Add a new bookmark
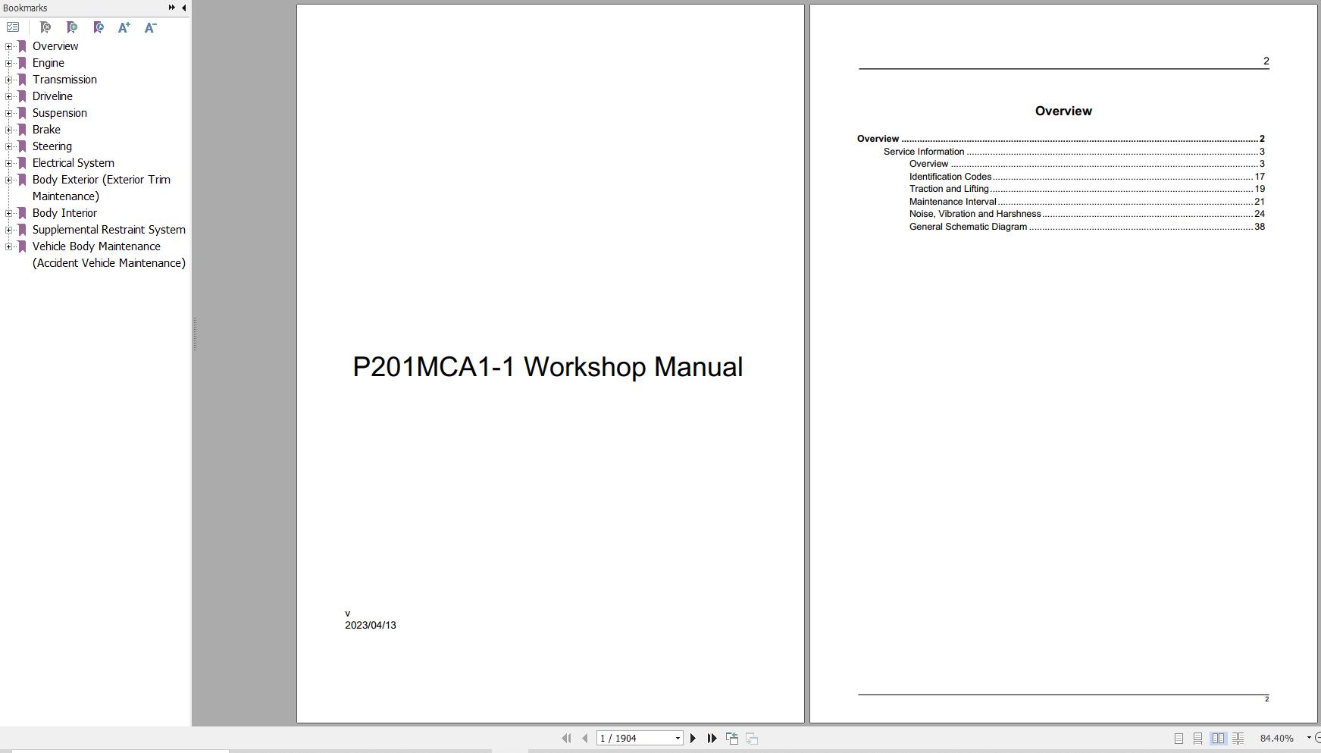Viewport: 1321px width, 753px height. (x=72, y=27)
